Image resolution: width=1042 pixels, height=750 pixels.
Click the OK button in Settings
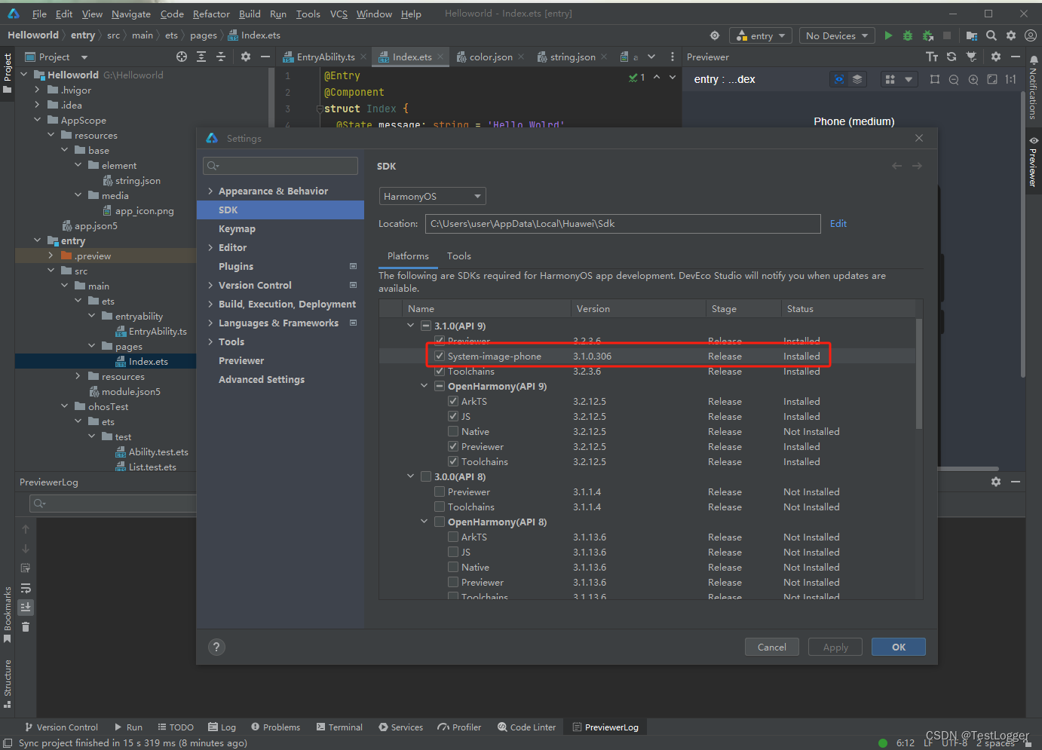coord(898,647)
